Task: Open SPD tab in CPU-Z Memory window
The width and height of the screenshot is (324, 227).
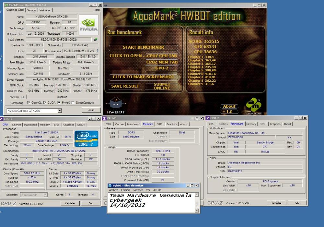Action: [x=159, y=124]
